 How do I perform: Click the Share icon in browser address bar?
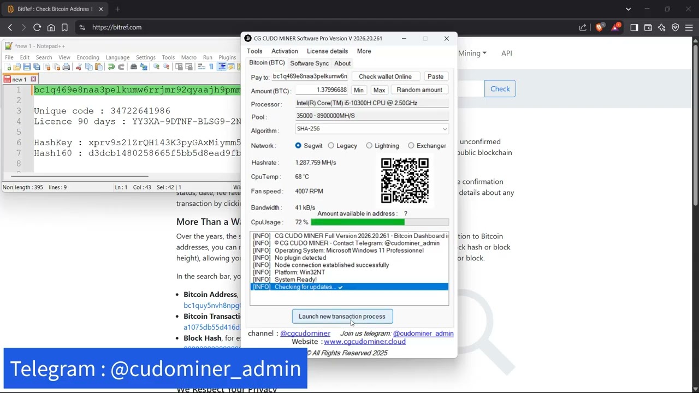click(583, 27)
